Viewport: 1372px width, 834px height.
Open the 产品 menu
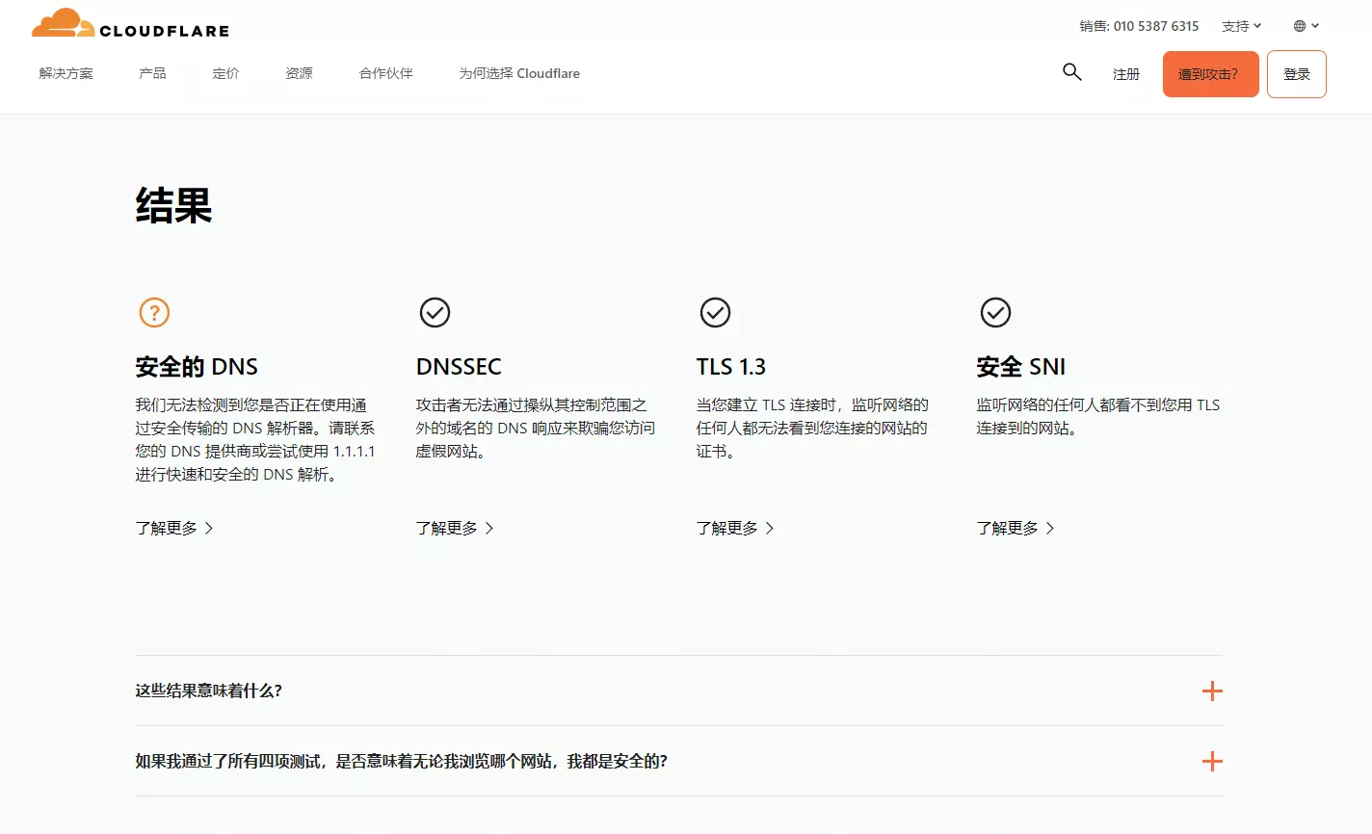coord(151,73)
